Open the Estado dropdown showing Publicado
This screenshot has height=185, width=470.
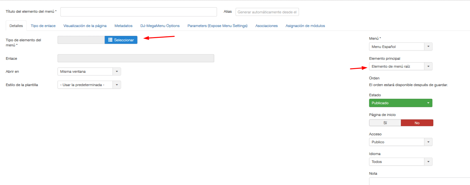click(x=401, y=103)
